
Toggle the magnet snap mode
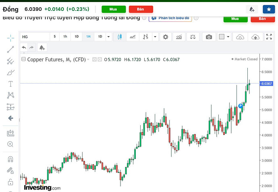point(10,159)
